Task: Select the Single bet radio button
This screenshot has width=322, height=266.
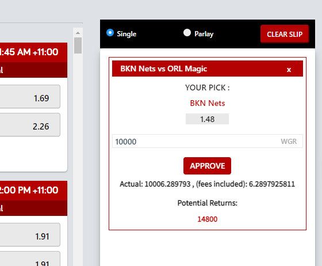Action: [x=110, y=33]
